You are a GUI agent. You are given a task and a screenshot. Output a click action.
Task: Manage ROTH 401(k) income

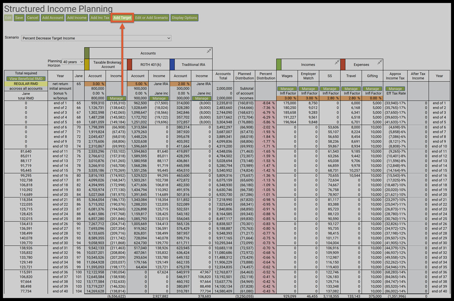[x=159, y=98]
